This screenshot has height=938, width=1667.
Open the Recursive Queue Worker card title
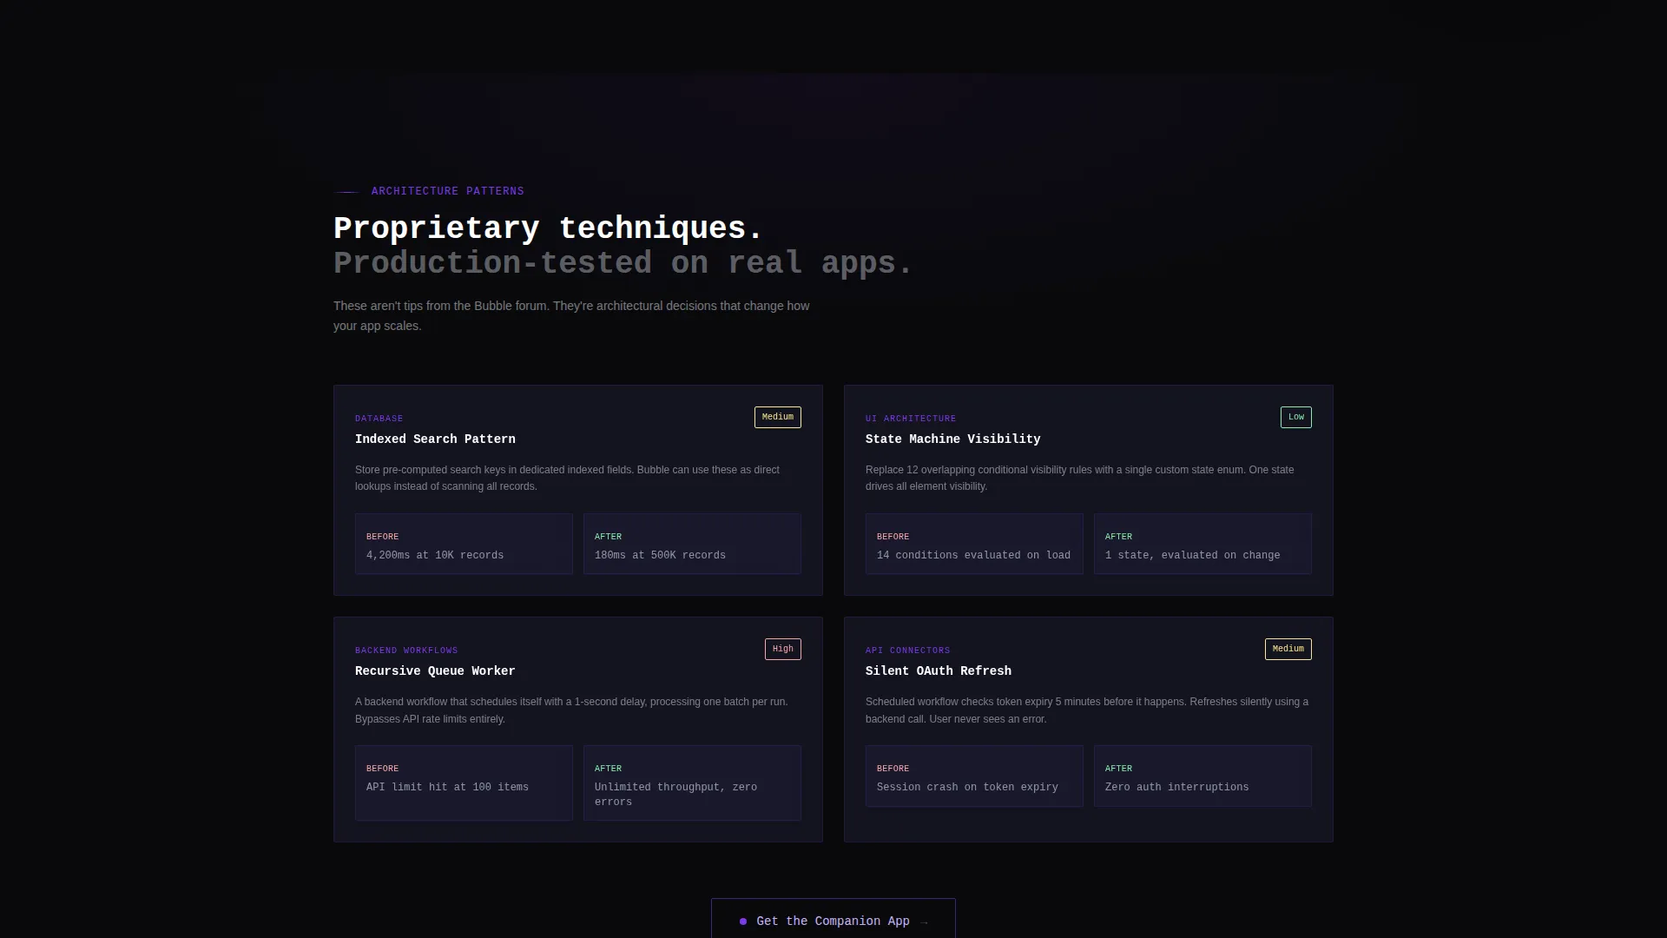[435, 671]
